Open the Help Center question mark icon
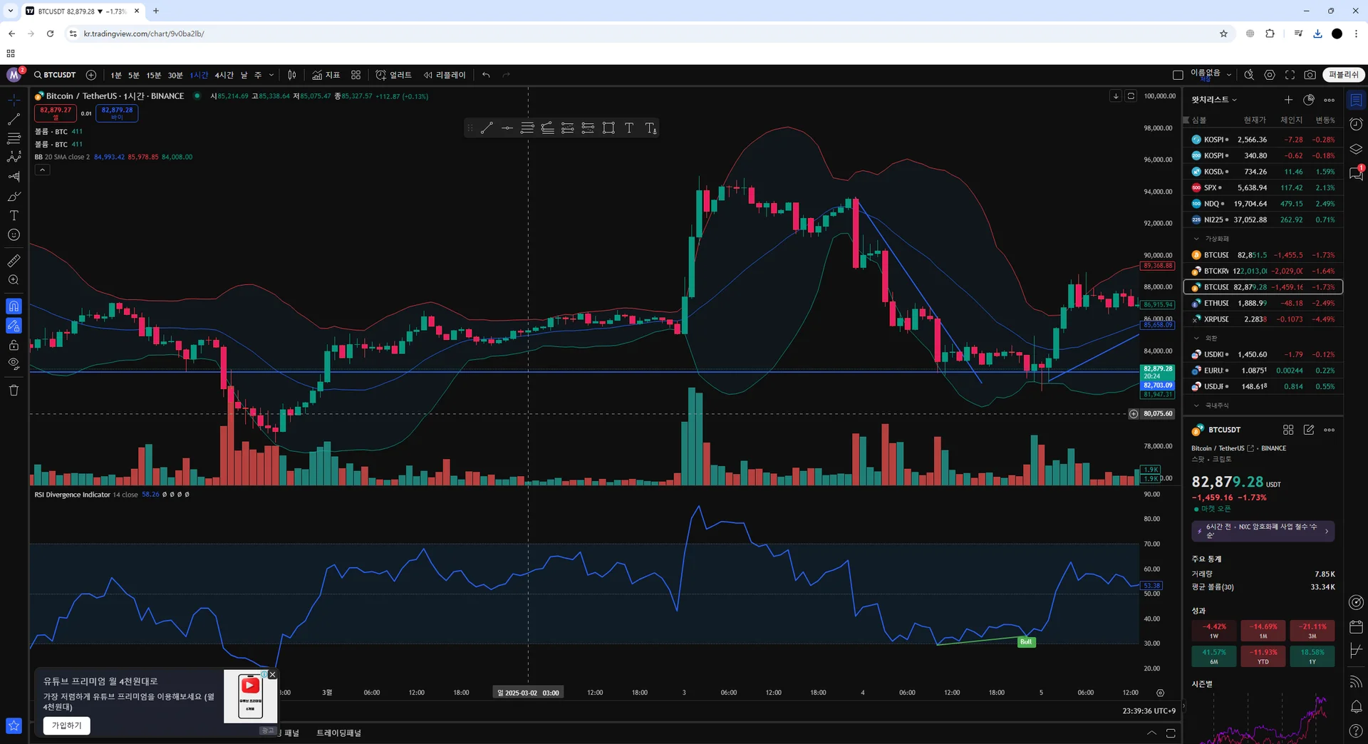The height and width of the screenshot is (744, 1368). click(1356, 731)
